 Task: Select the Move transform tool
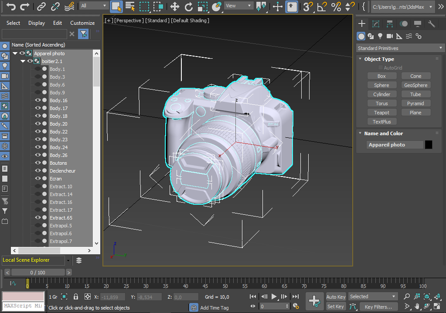(175, 7)
